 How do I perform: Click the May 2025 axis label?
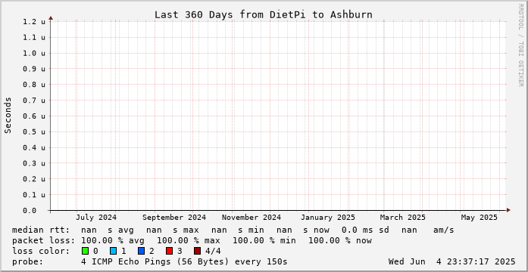click(x=480, y=218)
